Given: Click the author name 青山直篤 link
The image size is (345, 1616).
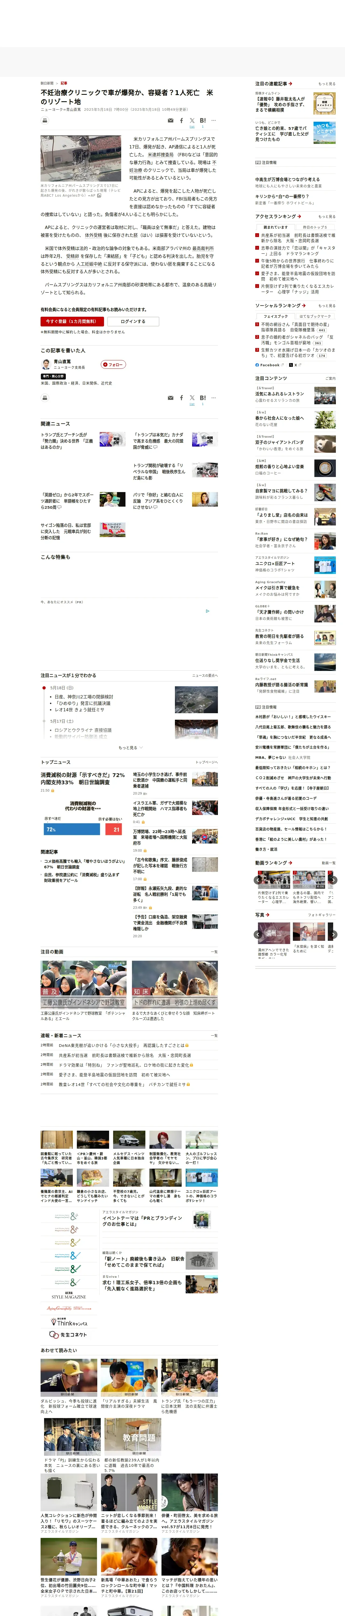Looking at the screenshot, I should pos(62,361).
